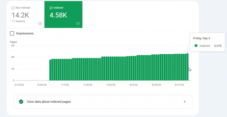This screenshot has height=117, width=227.
Task: Click the 7/18/26 axis date
Action: (x=88, y=85)
